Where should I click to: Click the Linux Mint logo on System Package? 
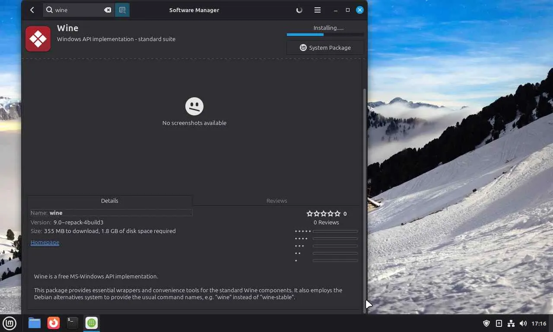(x=303, y=48)
